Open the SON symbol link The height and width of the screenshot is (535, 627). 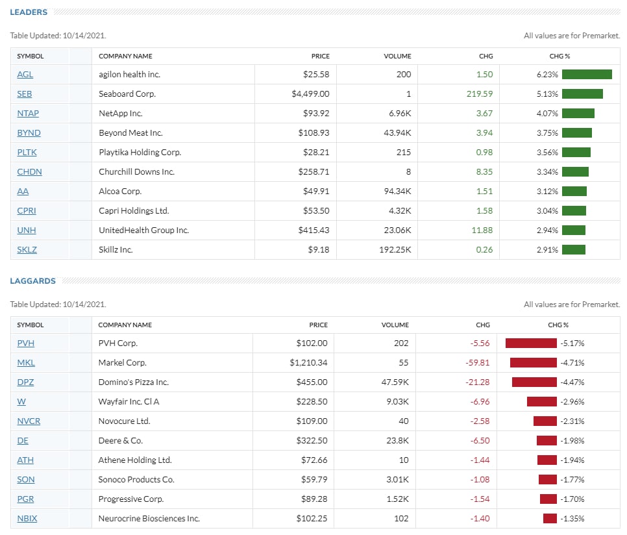coord(25,480)
